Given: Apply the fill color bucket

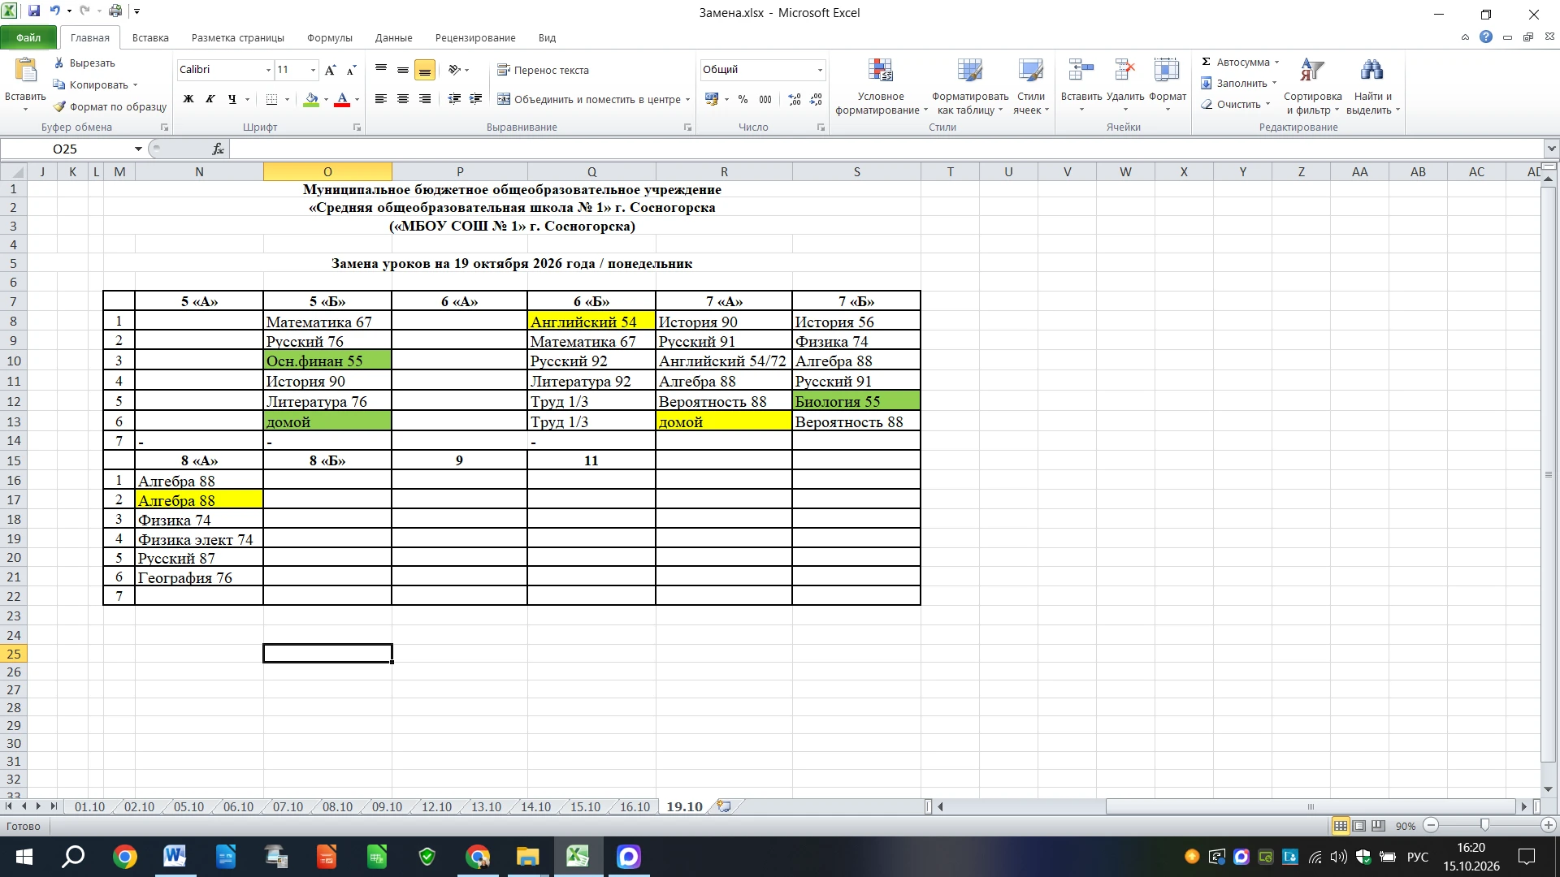Looking at the screenshot, I should (311, 99).
